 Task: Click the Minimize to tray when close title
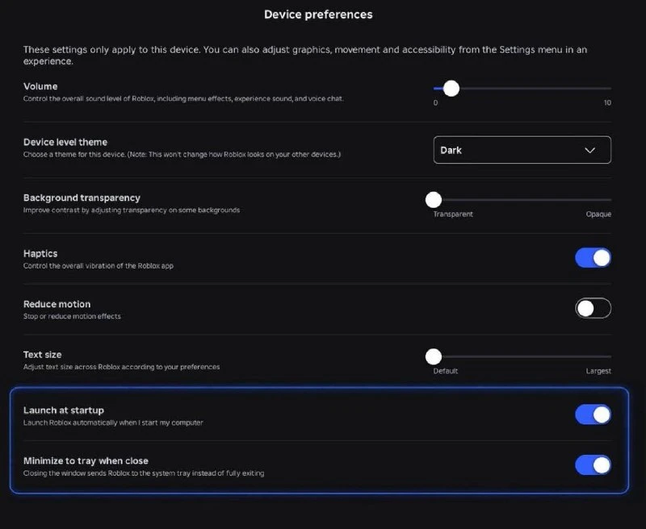pos(86,460)
